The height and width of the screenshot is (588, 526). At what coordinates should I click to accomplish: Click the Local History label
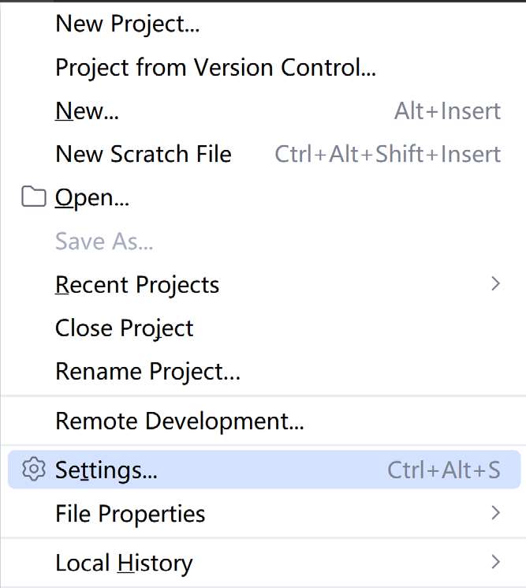pyautogui.click(x=124, y=563)
